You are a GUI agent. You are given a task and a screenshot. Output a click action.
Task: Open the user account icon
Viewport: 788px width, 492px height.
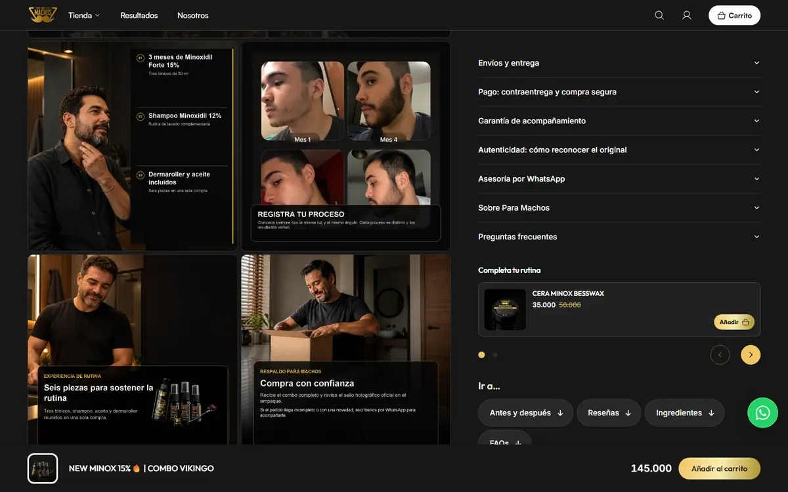[x=687, y=15]
